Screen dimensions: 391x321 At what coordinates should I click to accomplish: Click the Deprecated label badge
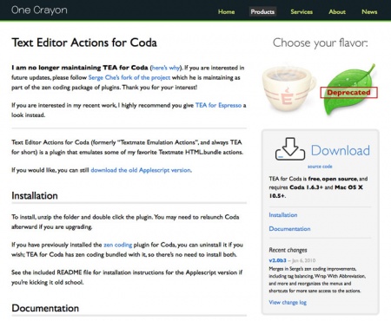point(348,93)
